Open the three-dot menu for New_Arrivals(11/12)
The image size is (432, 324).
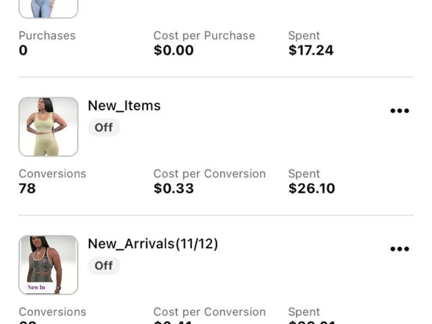tap(400, 249)
